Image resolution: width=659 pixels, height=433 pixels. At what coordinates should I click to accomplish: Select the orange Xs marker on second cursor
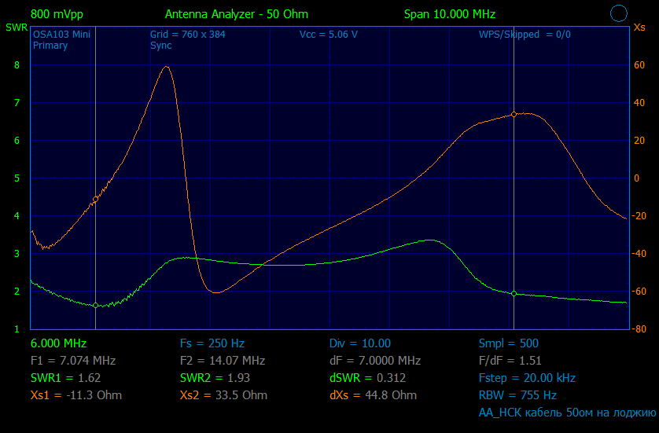(514, 114)
